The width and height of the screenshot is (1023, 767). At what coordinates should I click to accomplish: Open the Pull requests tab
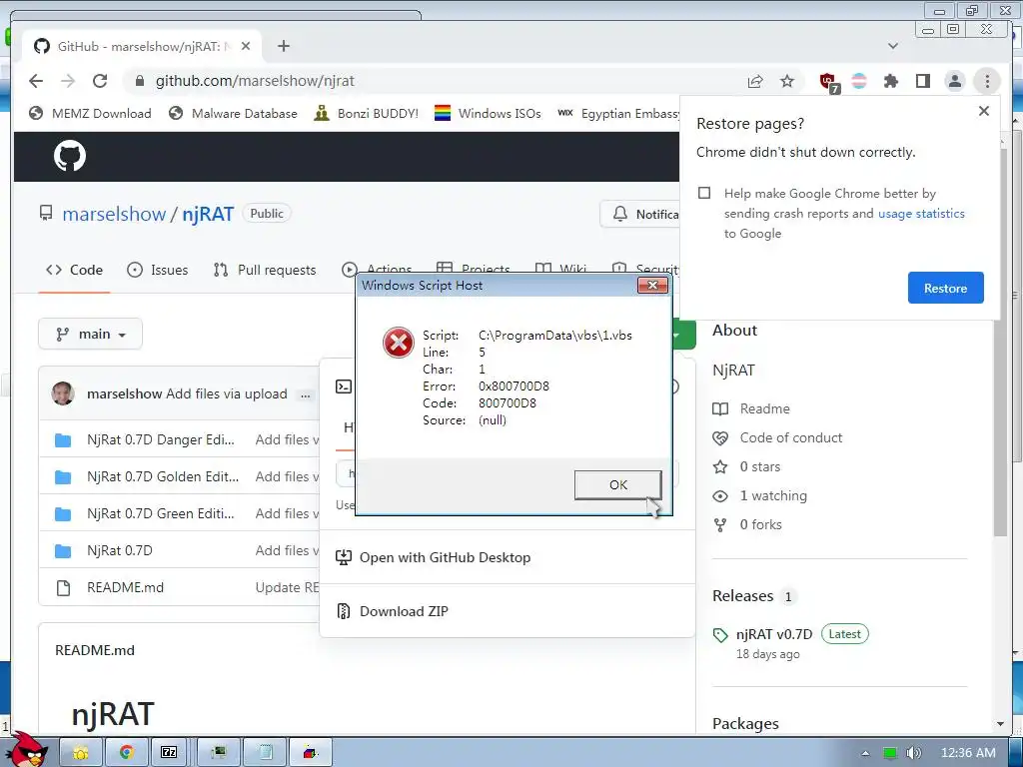point(265,270)
